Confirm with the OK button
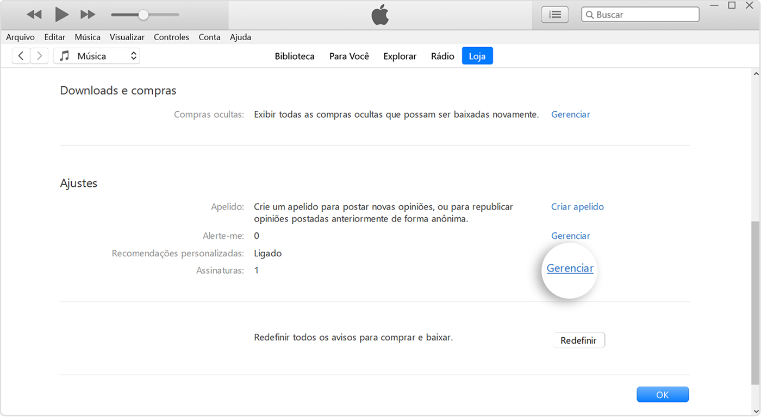 tap(662, 395)
